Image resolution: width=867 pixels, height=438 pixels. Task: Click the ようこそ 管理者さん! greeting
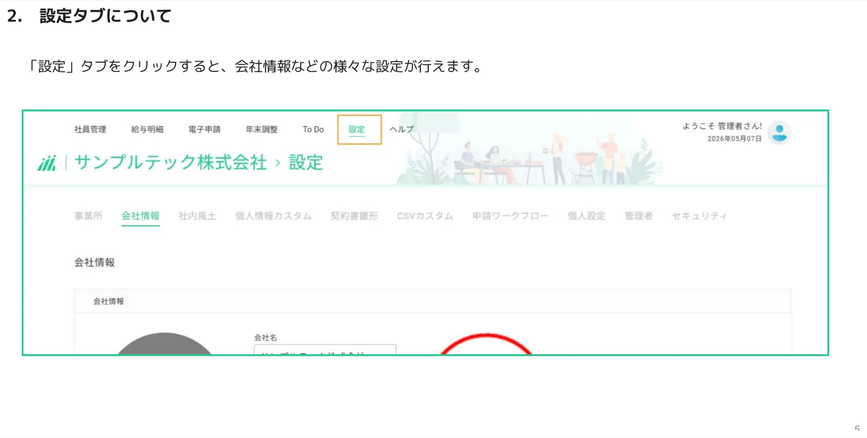click(x=722, y=126)
